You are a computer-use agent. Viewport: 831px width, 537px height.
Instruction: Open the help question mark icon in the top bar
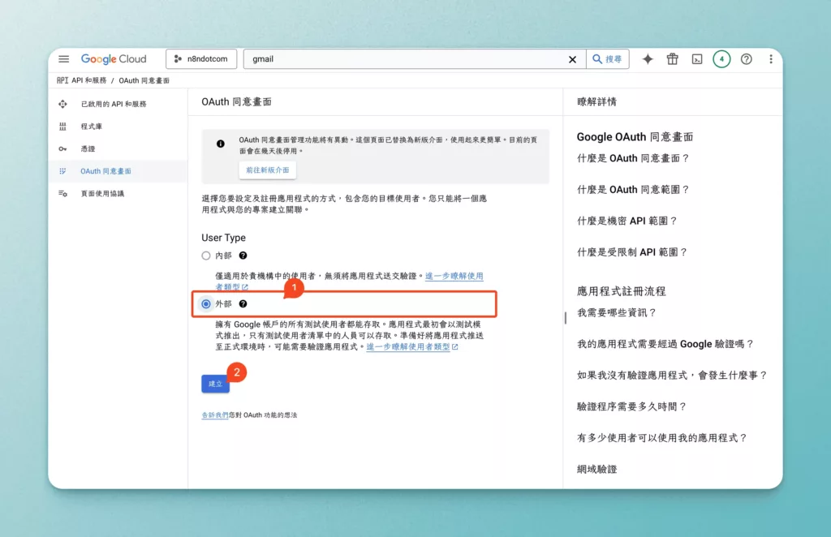coord(747,58)
